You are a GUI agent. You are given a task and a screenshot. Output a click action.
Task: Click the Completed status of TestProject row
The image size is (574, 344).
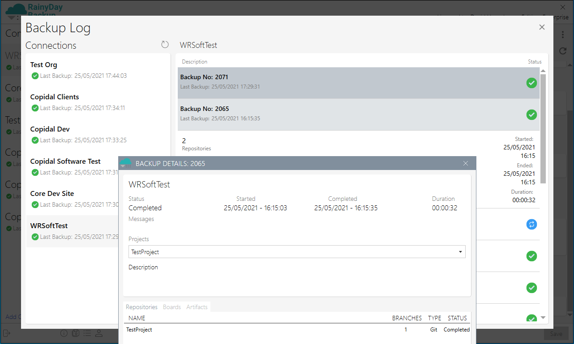457,330
